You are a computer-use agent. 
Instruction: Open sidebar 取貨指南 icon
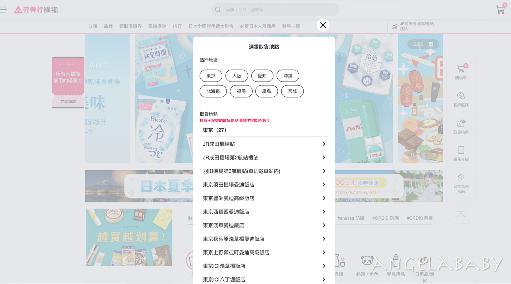461,126
